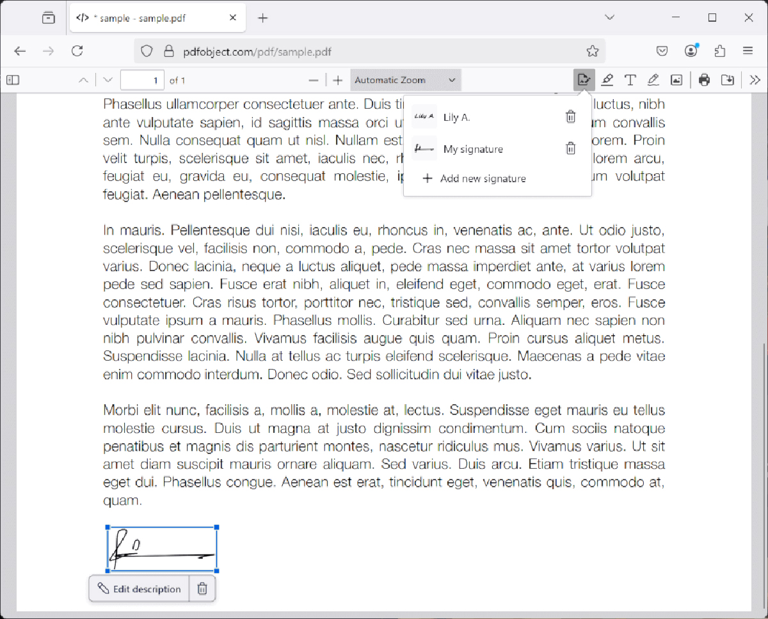The image size is (768, 619).
Task: Select the add image tool
Action: (676, 79)
